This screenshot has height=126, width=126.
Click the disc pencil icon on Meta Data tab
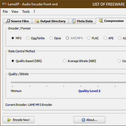[x=74, y=21]
